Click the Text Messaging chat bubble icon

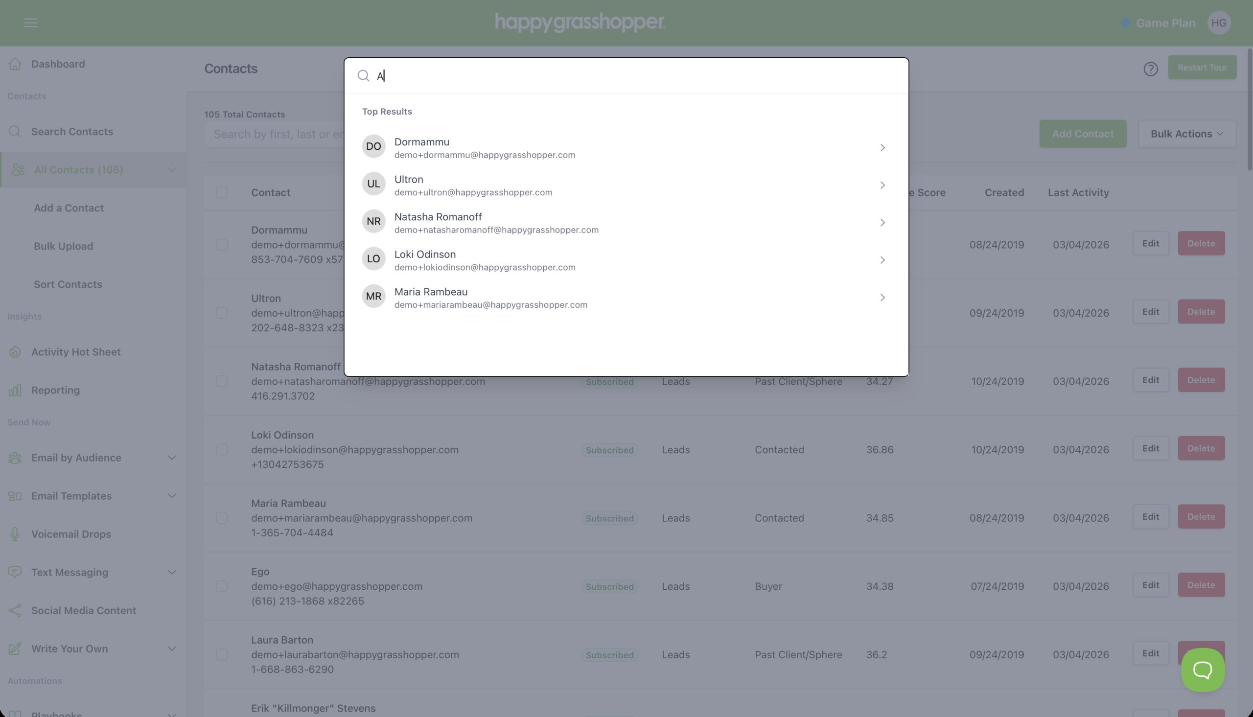pyautogui.click(x=15, y=572)
